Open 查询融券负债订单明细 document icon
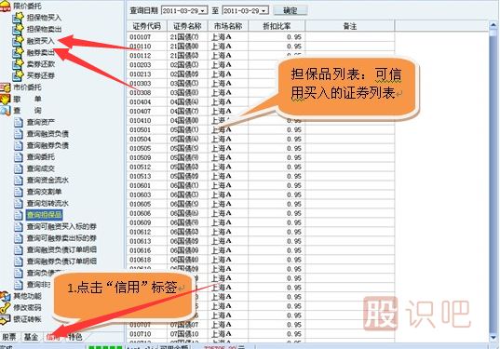The height and width of the screenshot is (349, 500). click(19, 262)
